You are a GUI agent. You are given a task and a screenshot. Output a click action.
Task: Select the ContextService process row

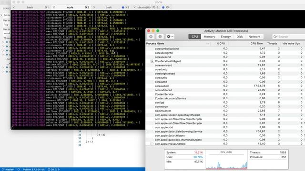coord(225,94)
